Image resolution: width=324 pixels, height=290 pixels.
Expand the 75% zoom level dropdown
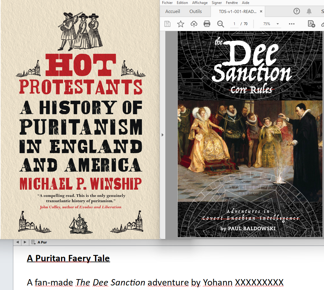click(278, 24)
